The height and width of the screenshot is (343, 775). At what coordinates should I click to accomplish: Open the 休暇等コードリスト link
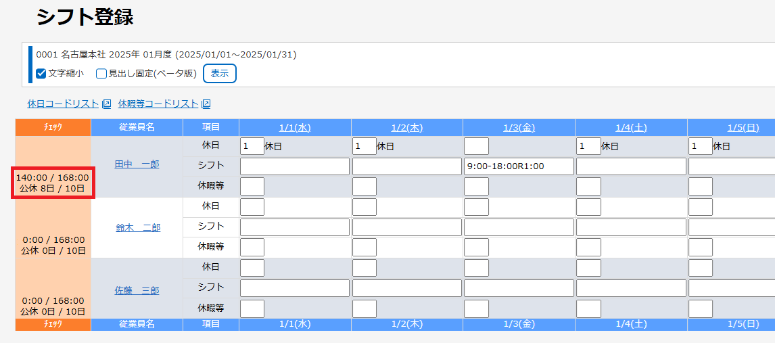[158, 104]
